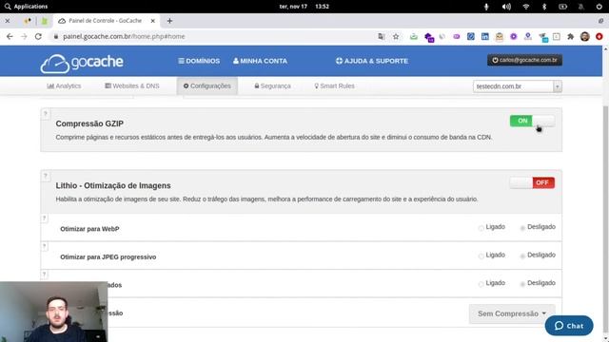
Task: Open the Ajuda & Suporte menu
Action: pos(372,61)
